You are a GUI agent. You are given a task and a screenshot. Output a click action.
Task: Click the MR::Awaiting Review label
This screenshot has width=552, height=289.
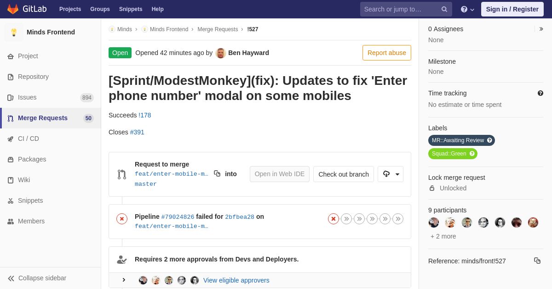click(x=461, y=140)
